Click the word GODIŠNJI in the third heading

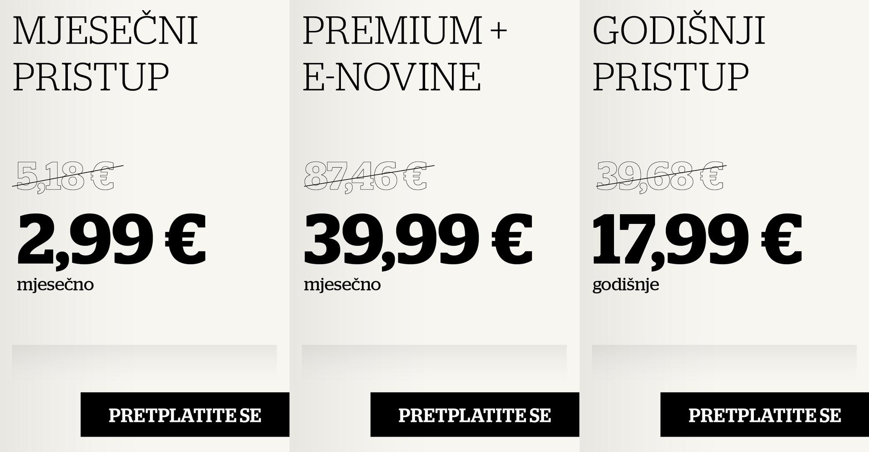click(x=678, y=31)
